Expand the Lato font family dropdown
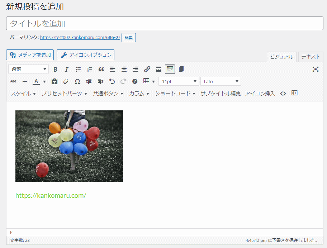 pos(221,81)
